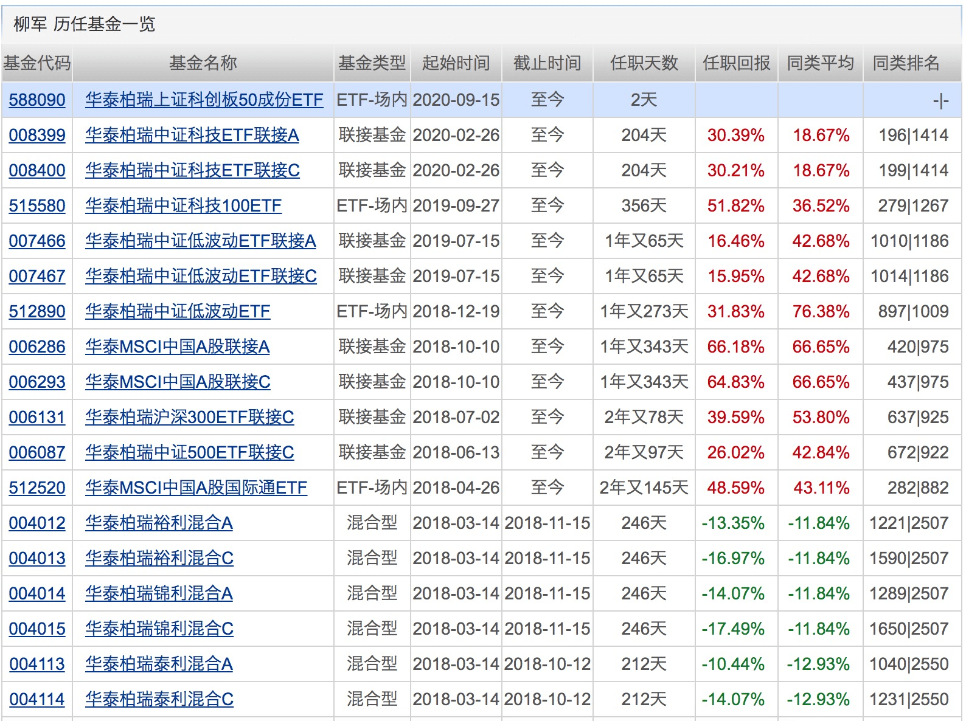Open 华泰柏瑞中证低波动ETF联接C link

pyautogui.click(x=201, y=276)
